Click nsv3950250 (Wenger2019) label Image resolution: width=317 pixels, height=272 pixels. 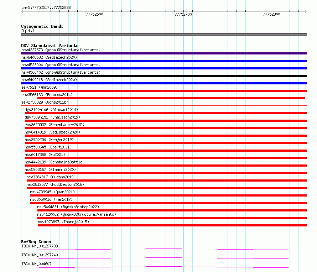[49, 140]
